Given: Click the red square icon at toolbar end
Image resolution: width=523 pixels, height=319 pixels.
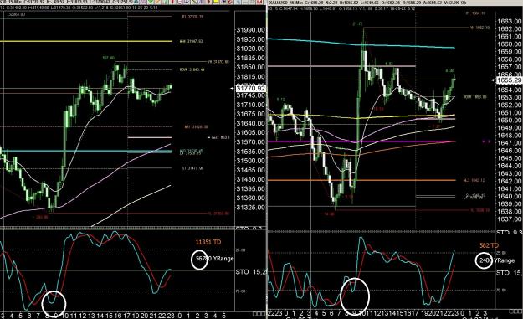Looking at the screenshot, I should tap(259, 2).
